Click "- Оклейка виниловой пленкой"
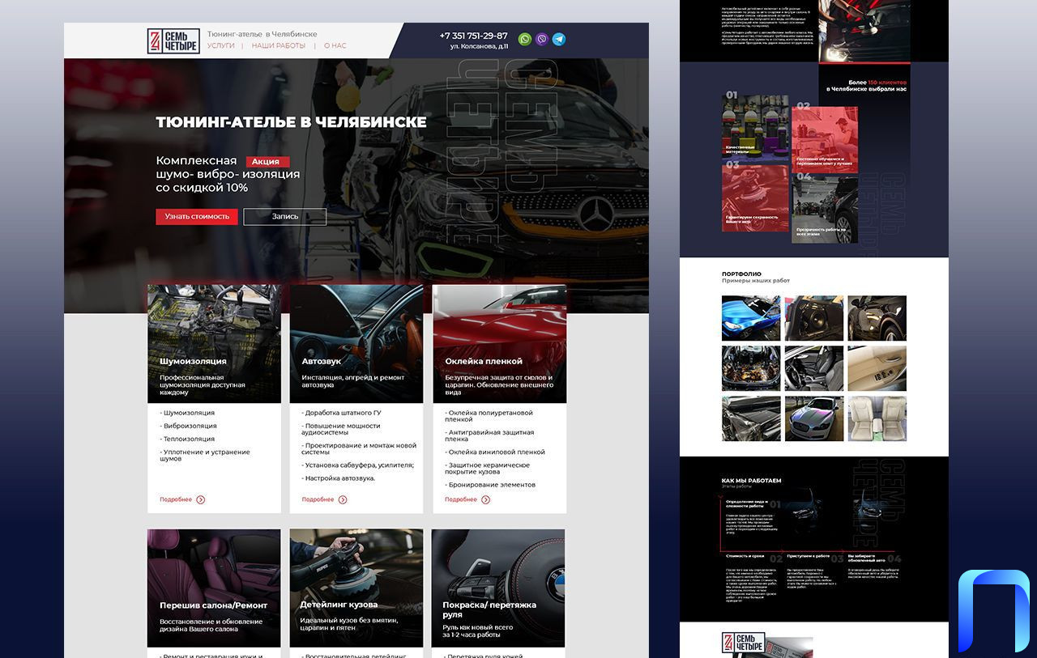This screenshot has height=658, width=1037. [x=495, y=452]
